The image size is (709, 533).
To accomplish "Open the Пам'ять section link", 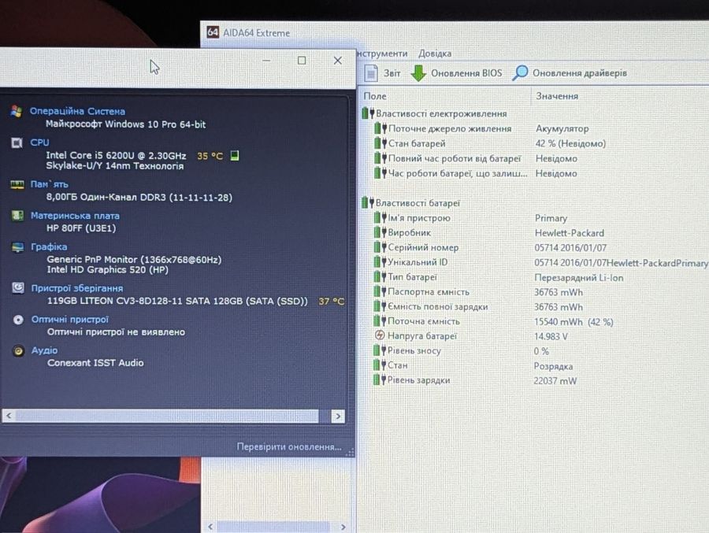I will click(x=50, y=184).
